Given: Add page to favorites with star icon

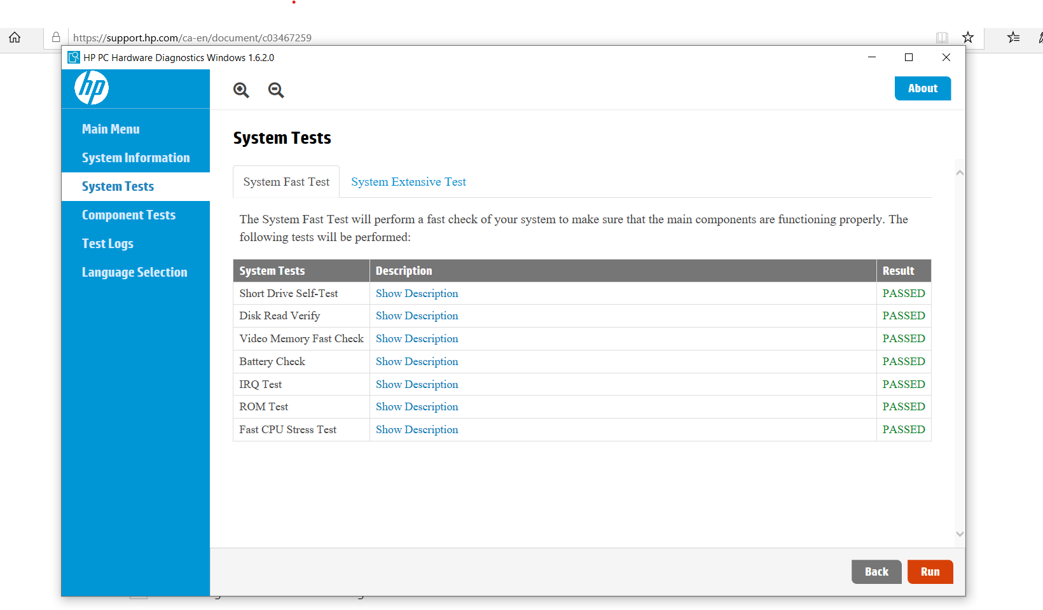Looking at the screenshot, I should tap(968, 38).
